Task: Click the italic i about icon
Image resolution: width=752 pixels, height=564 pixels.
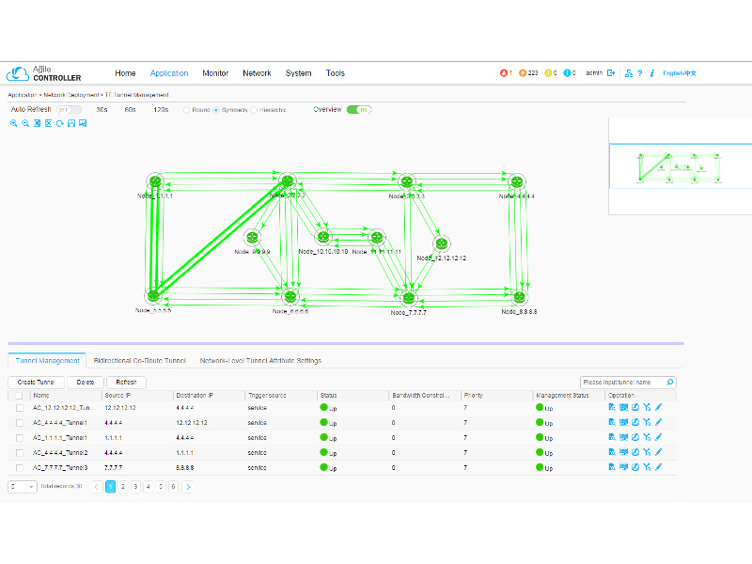Action: [x=652, y=73]
